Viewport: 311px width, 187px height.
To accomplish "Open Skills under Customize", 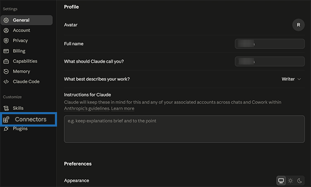I will point(26,108).
